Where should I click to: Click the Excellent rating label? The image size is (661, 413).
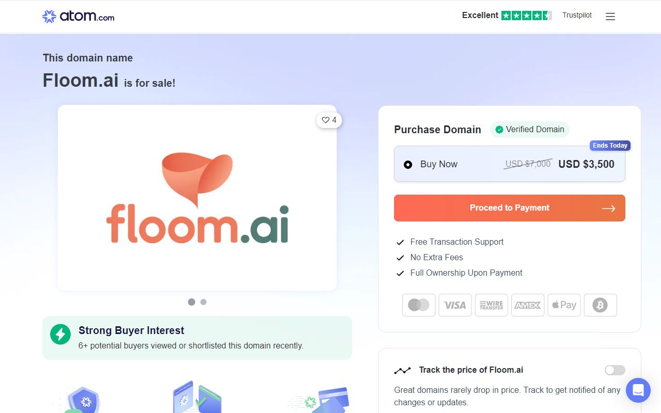click(480, 15)
